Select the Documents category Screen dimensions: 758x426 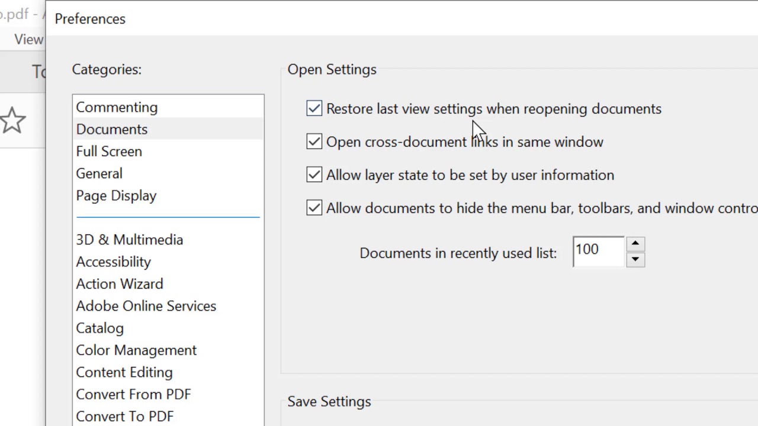[112, 129]
